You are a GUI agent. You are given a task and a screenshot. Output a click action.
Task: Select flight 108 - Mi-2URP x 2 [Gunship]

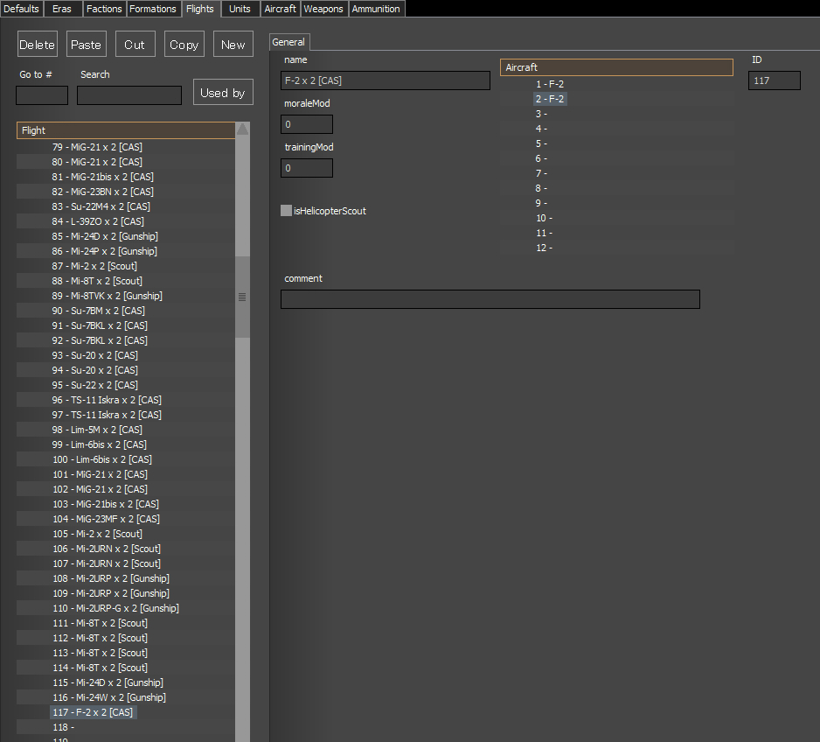(x=111, y=578)
